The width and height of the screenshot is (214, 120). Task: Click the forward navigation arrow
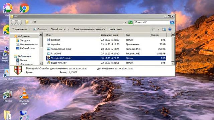point(19,22)
